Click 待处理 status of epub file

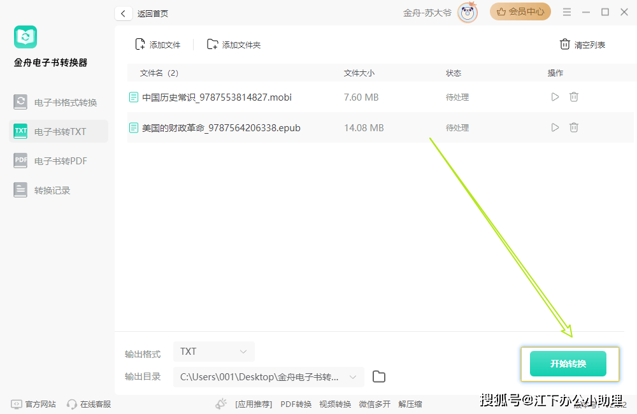coord(457,127)
